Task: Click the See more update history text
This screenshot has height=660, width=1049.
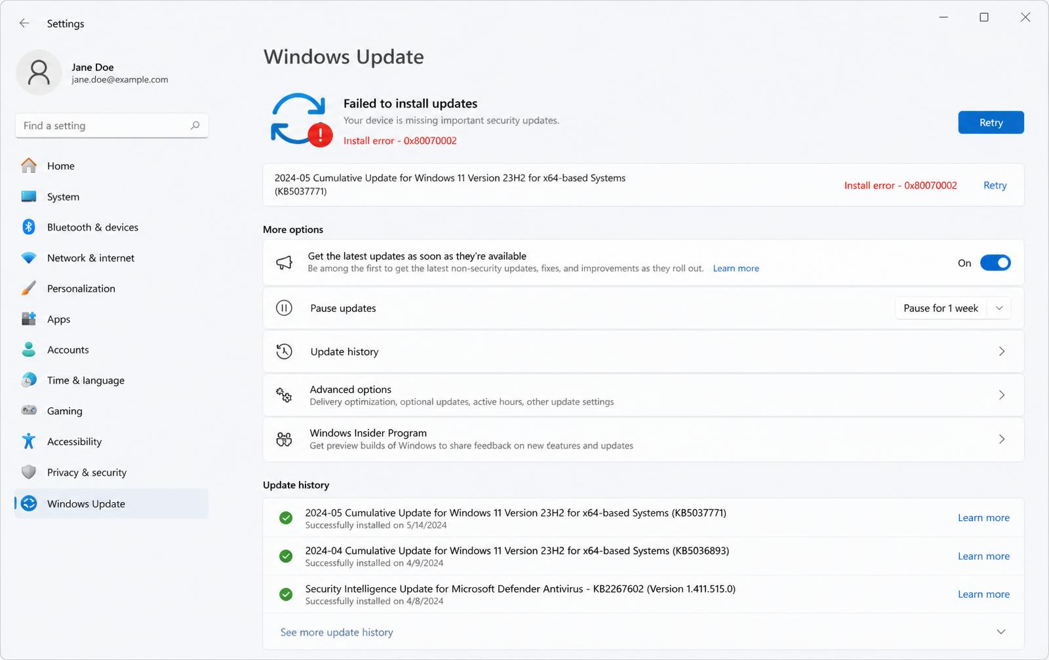Action: [336, 632]
